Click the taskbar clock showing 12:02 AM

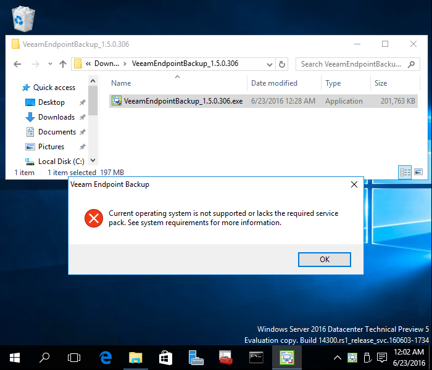tap(409, 358)
